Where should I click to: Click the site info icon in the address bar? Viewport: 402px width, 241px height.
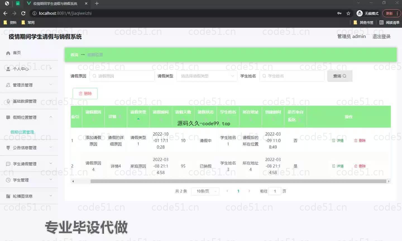pyautogui.click(x=34, y=13)
